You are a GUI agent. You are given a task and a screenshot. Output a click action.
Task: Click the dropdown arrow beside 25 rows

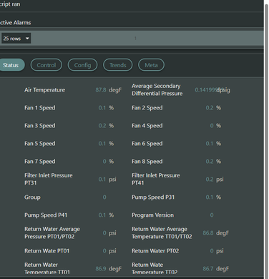point(27,39)
